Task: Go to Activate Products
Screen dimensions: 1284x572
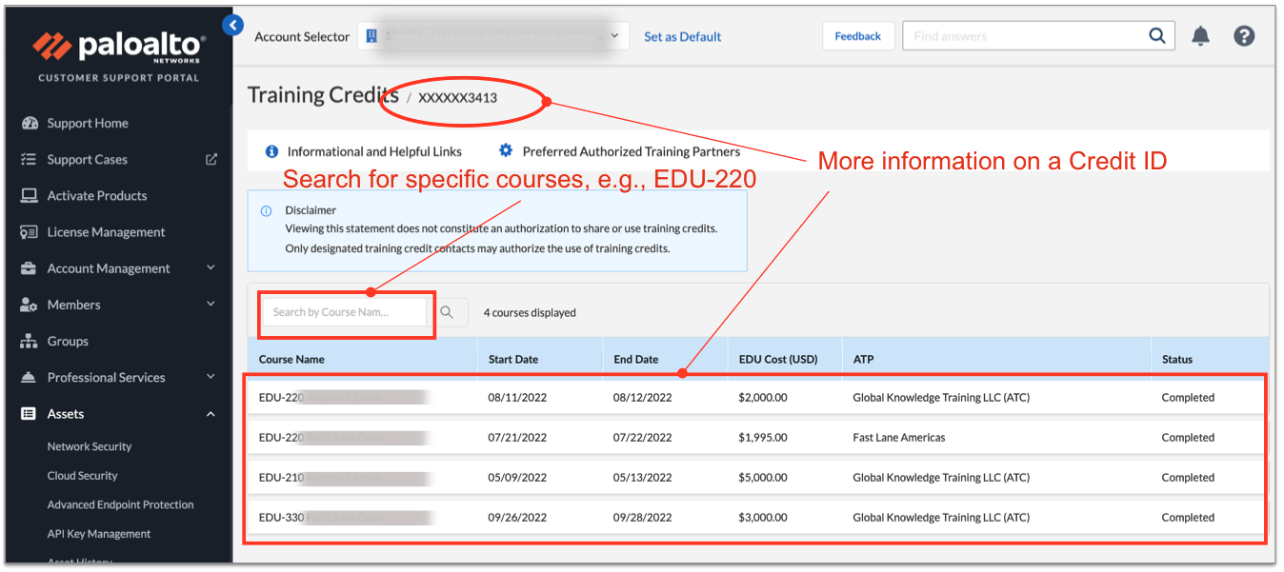Action: [97, 196]
